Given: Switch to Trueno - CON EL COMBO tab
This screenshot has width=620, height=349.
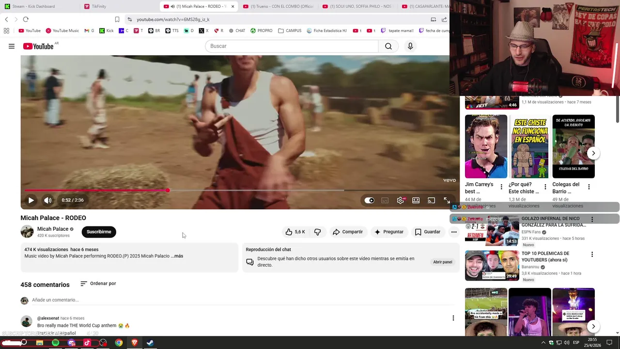Looking at the screenshot, I should pos(279,6).
